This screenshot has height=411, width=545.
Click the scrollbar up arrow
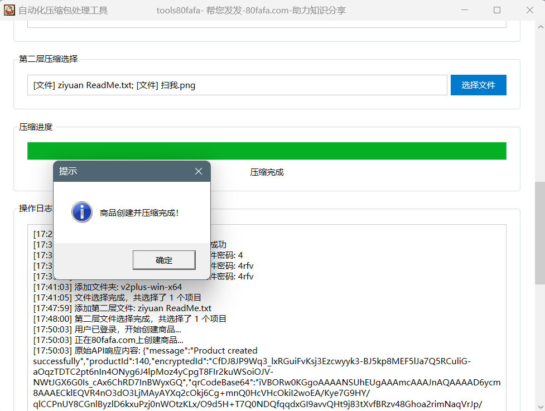(539, 26)
